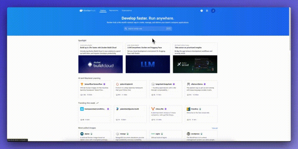Viewport: 298px width, 149px height.
Task: Click the langchain logo icon
Action: coord(153,84)
